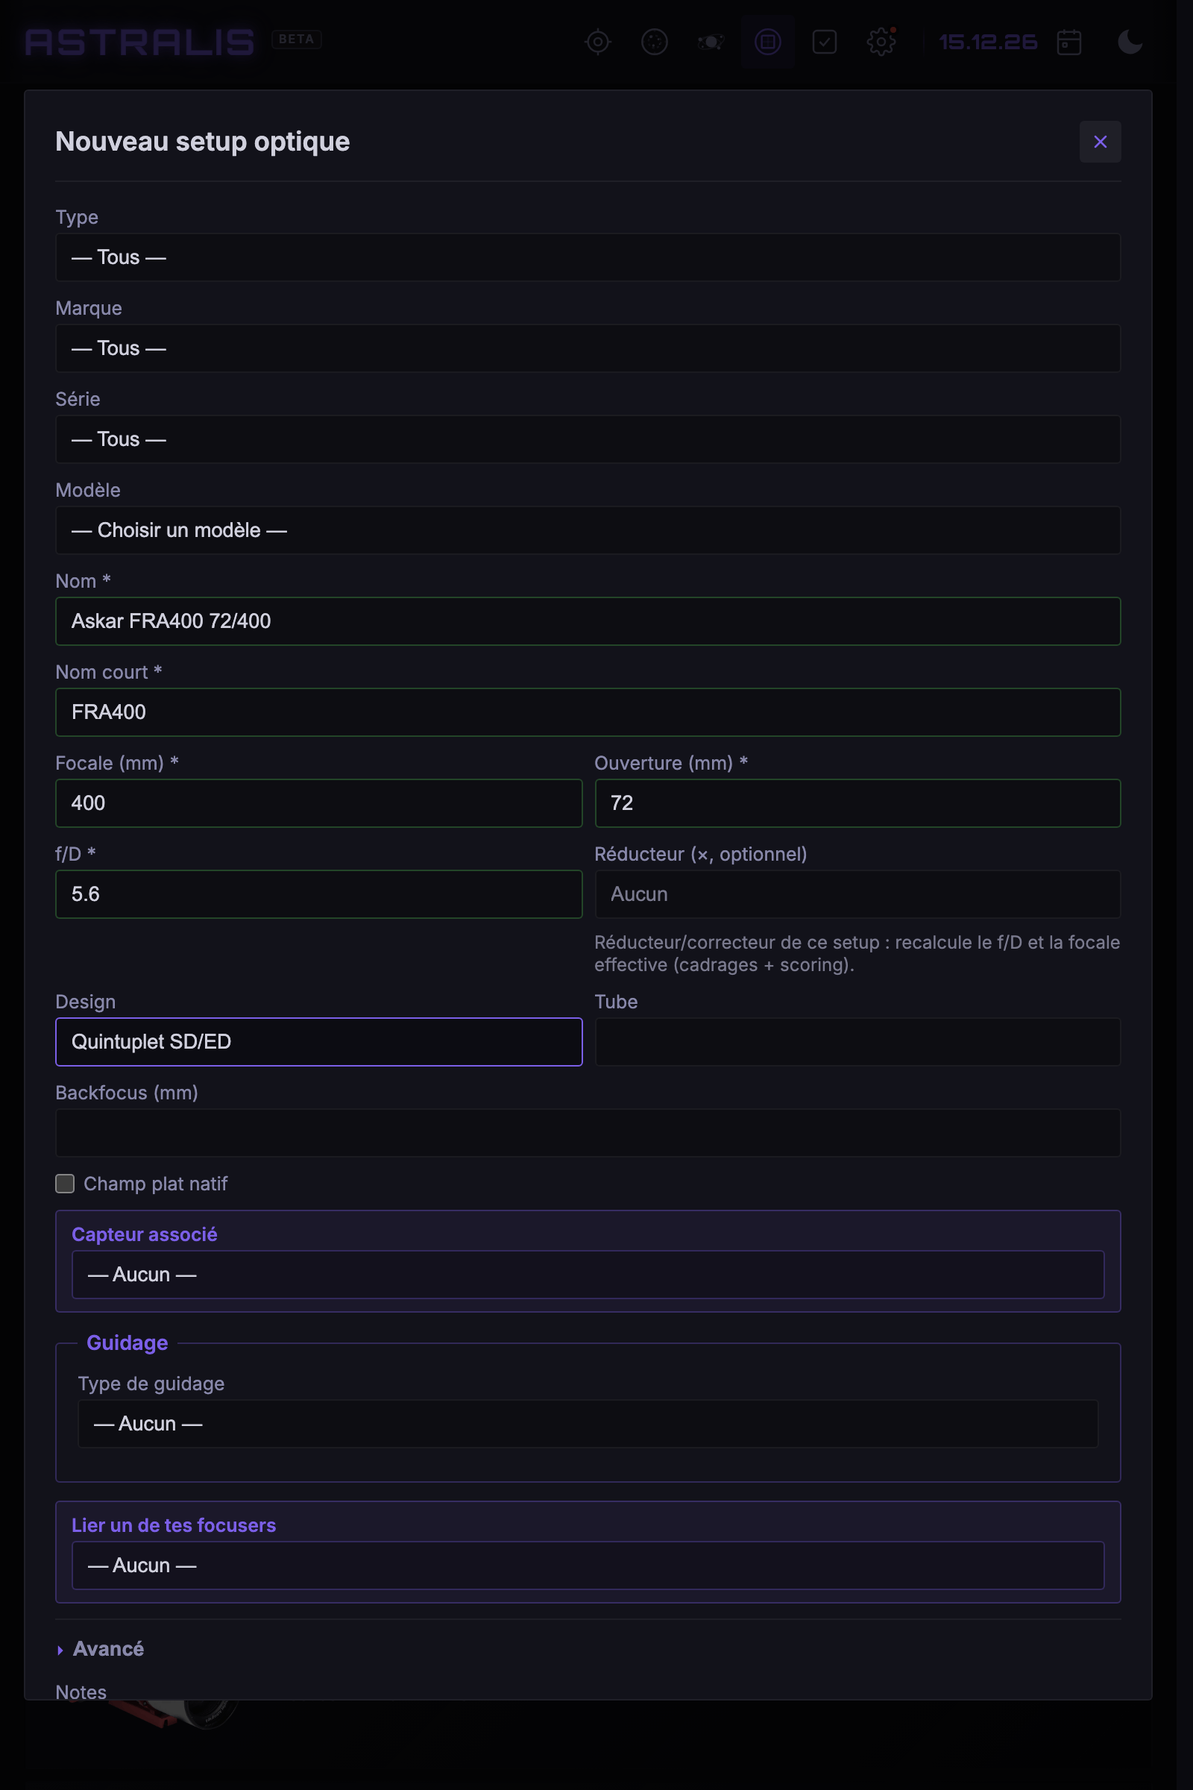Open the Marque dropdown
The width and height of the screenshot is (1193, 1790).
tap(588, 348)
